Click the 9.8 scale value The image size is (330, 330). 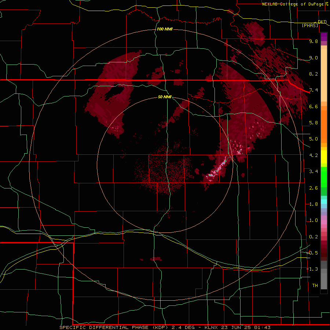point(313,41)
